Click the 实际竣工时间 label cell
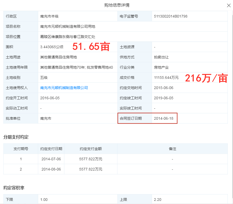This screenshot has width=233, height=204. [x=135, y=108]
